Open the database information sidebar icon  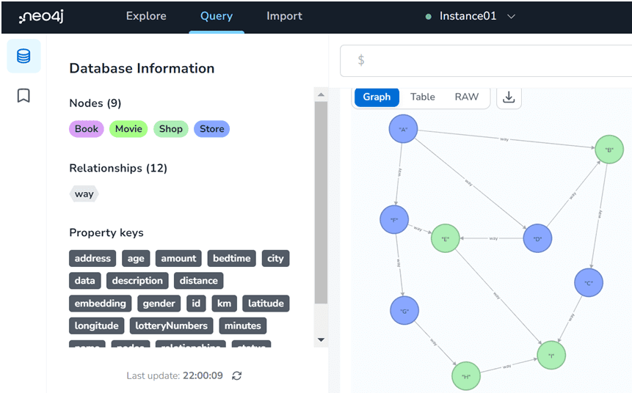click(x=23, y=56)
